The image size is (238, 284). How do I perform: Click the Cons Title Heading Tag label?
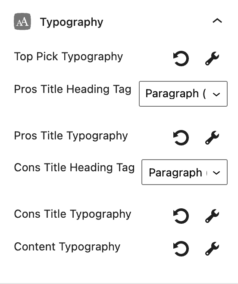(74, 167)
